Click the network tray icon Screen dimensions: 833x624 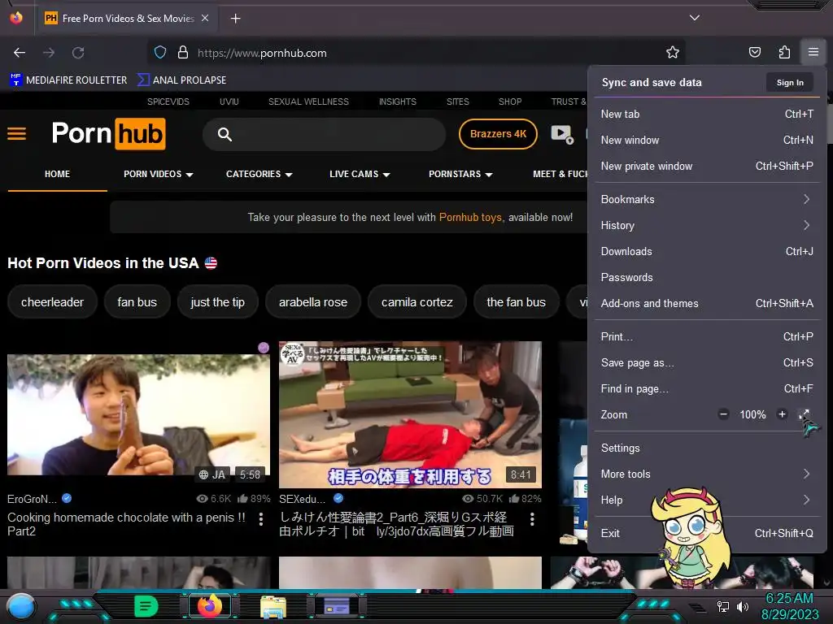click(722, 606)
